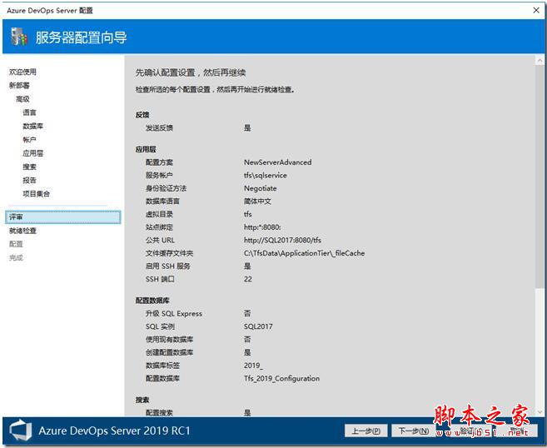Select the 高级 node in sidebar
The image size is (547, 448).
(22, 99)
